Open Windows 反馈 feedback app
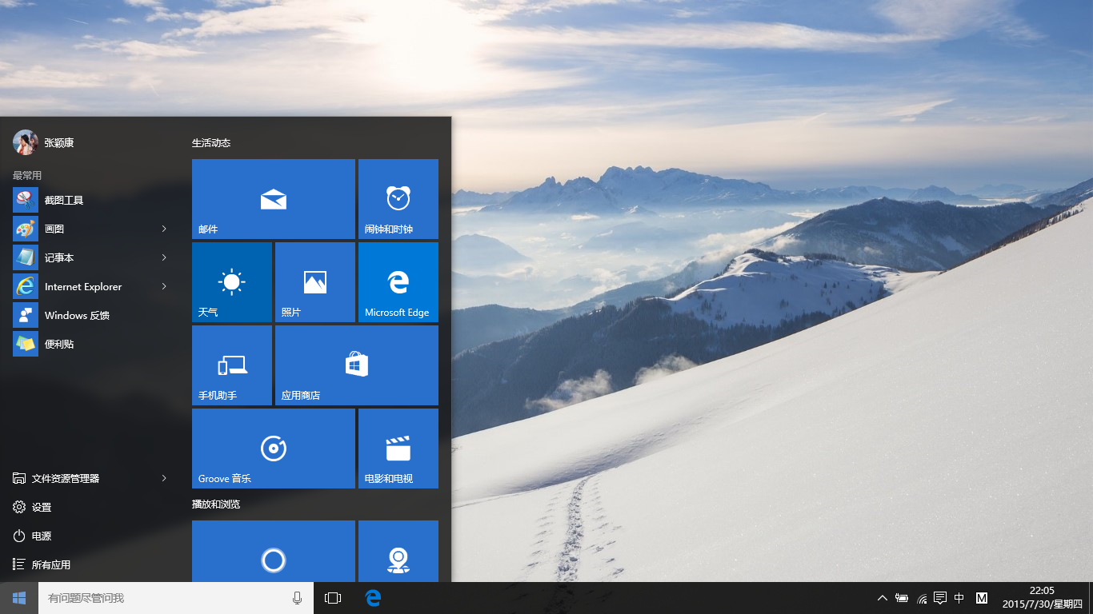The image size is (1093, 614). (x=93, y=315)
